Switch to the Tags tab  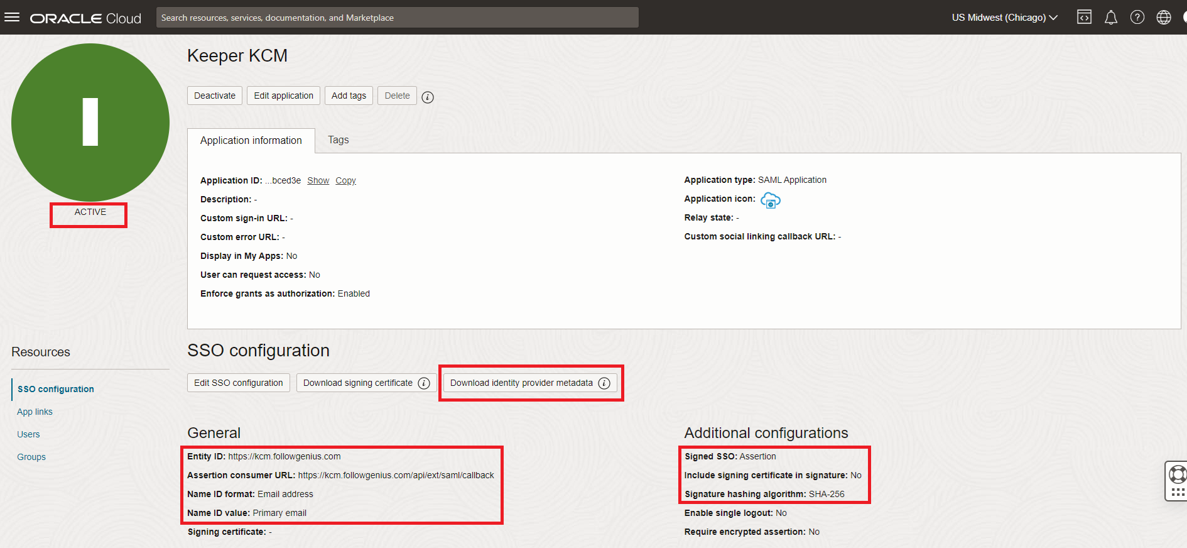point(338,140)
